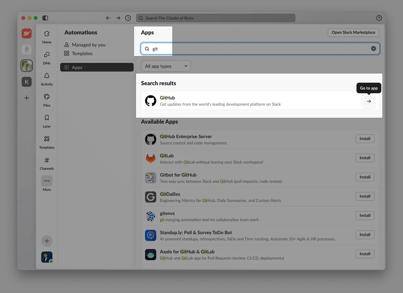This screenshot has width=403, height=293.
Task: Expand the All app types dropdown
Action: (166, 66)
